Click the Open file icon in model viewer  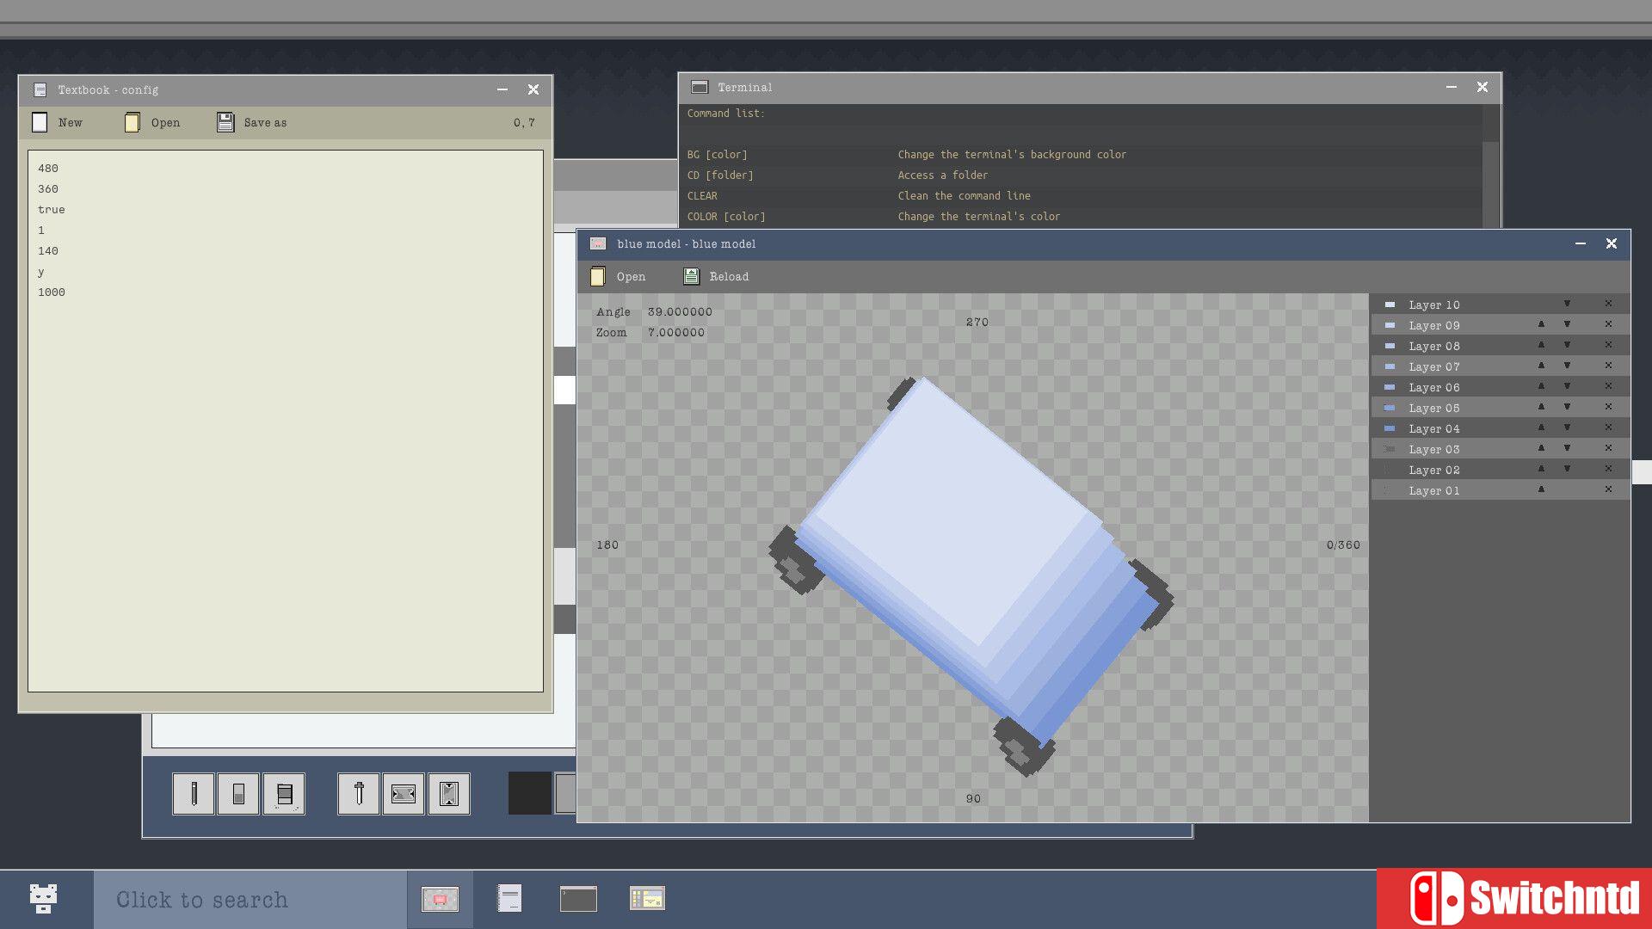tap(597, 276)
